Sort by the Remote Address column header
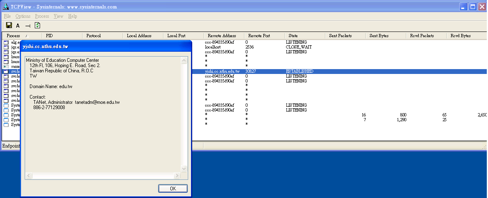488x198 pixels. click(x=221, y=36)
